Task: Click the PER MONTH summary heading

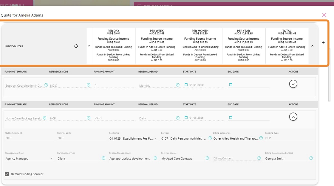Action: (200, 31)
